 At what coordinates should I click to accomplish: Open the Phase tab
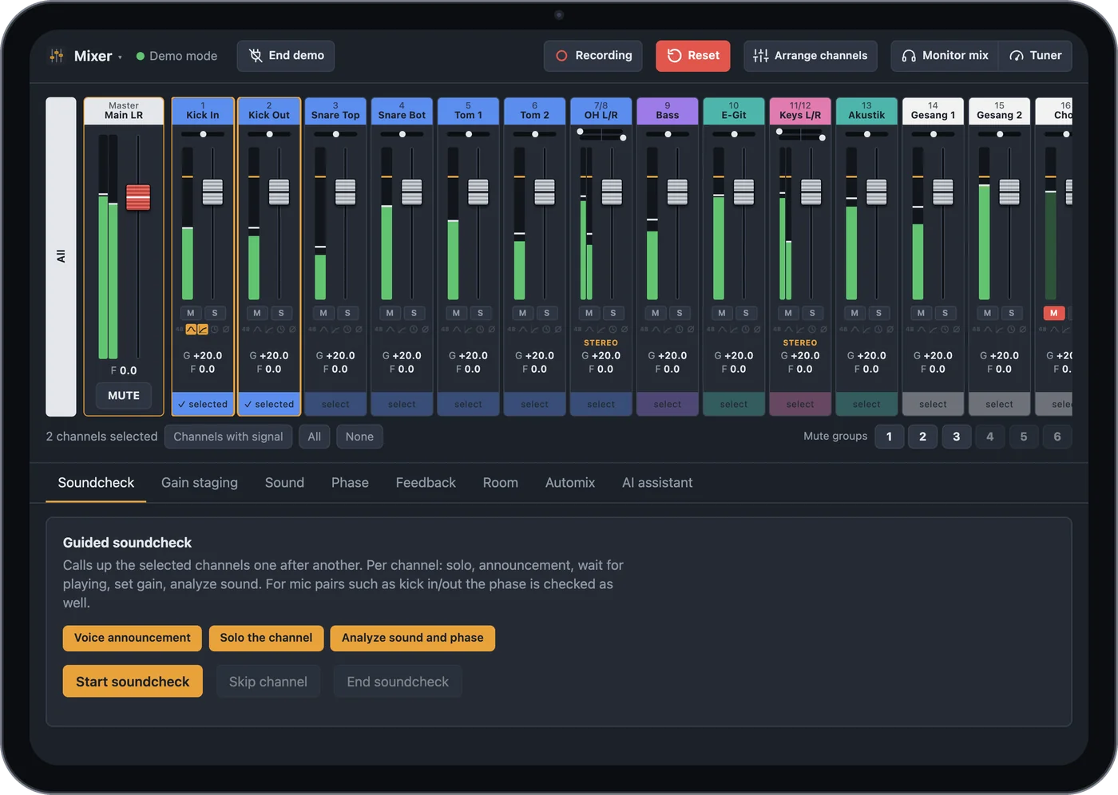[350, 482]
